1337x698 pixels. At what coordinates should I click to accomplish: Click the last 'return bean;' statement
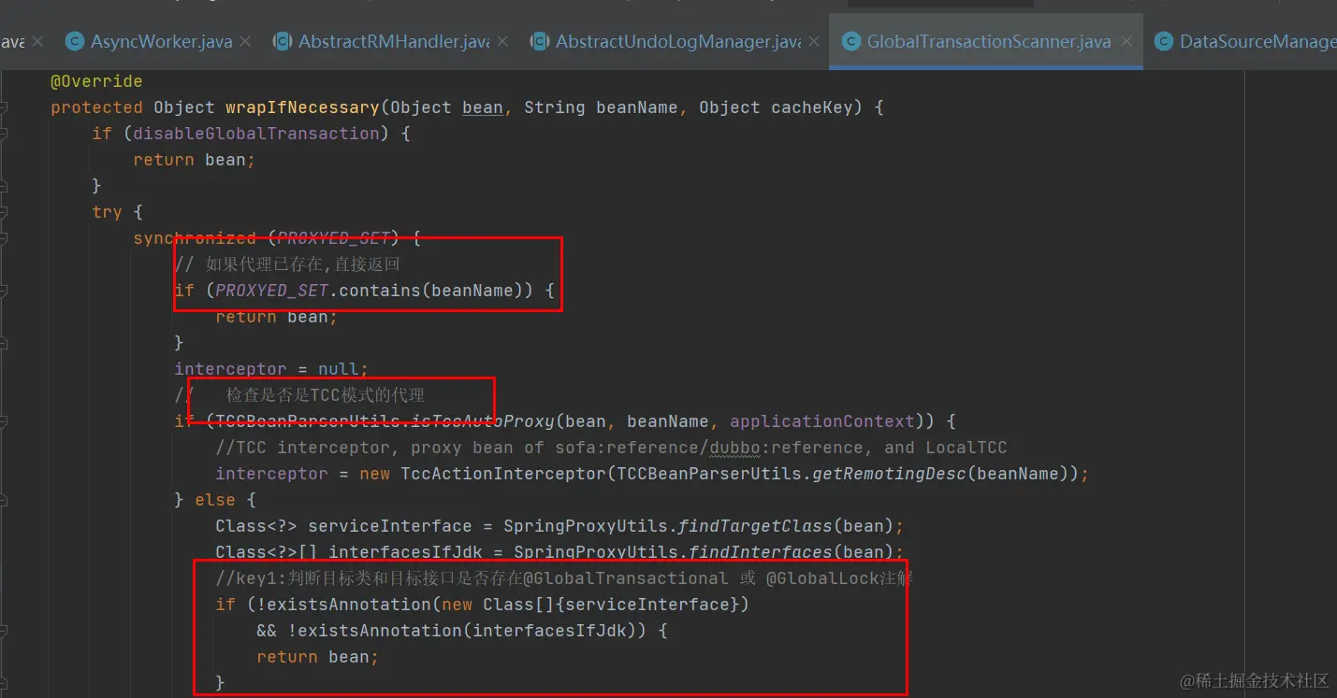pos(318,657)
